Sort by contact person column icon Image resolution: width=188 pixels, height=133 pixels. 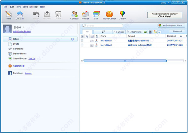coord(97,36)
